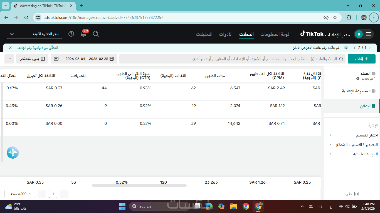Open the hamburger menu in TikTok Ads header
The height and width of the screenshot is (213, 380).
coord(368,34)
